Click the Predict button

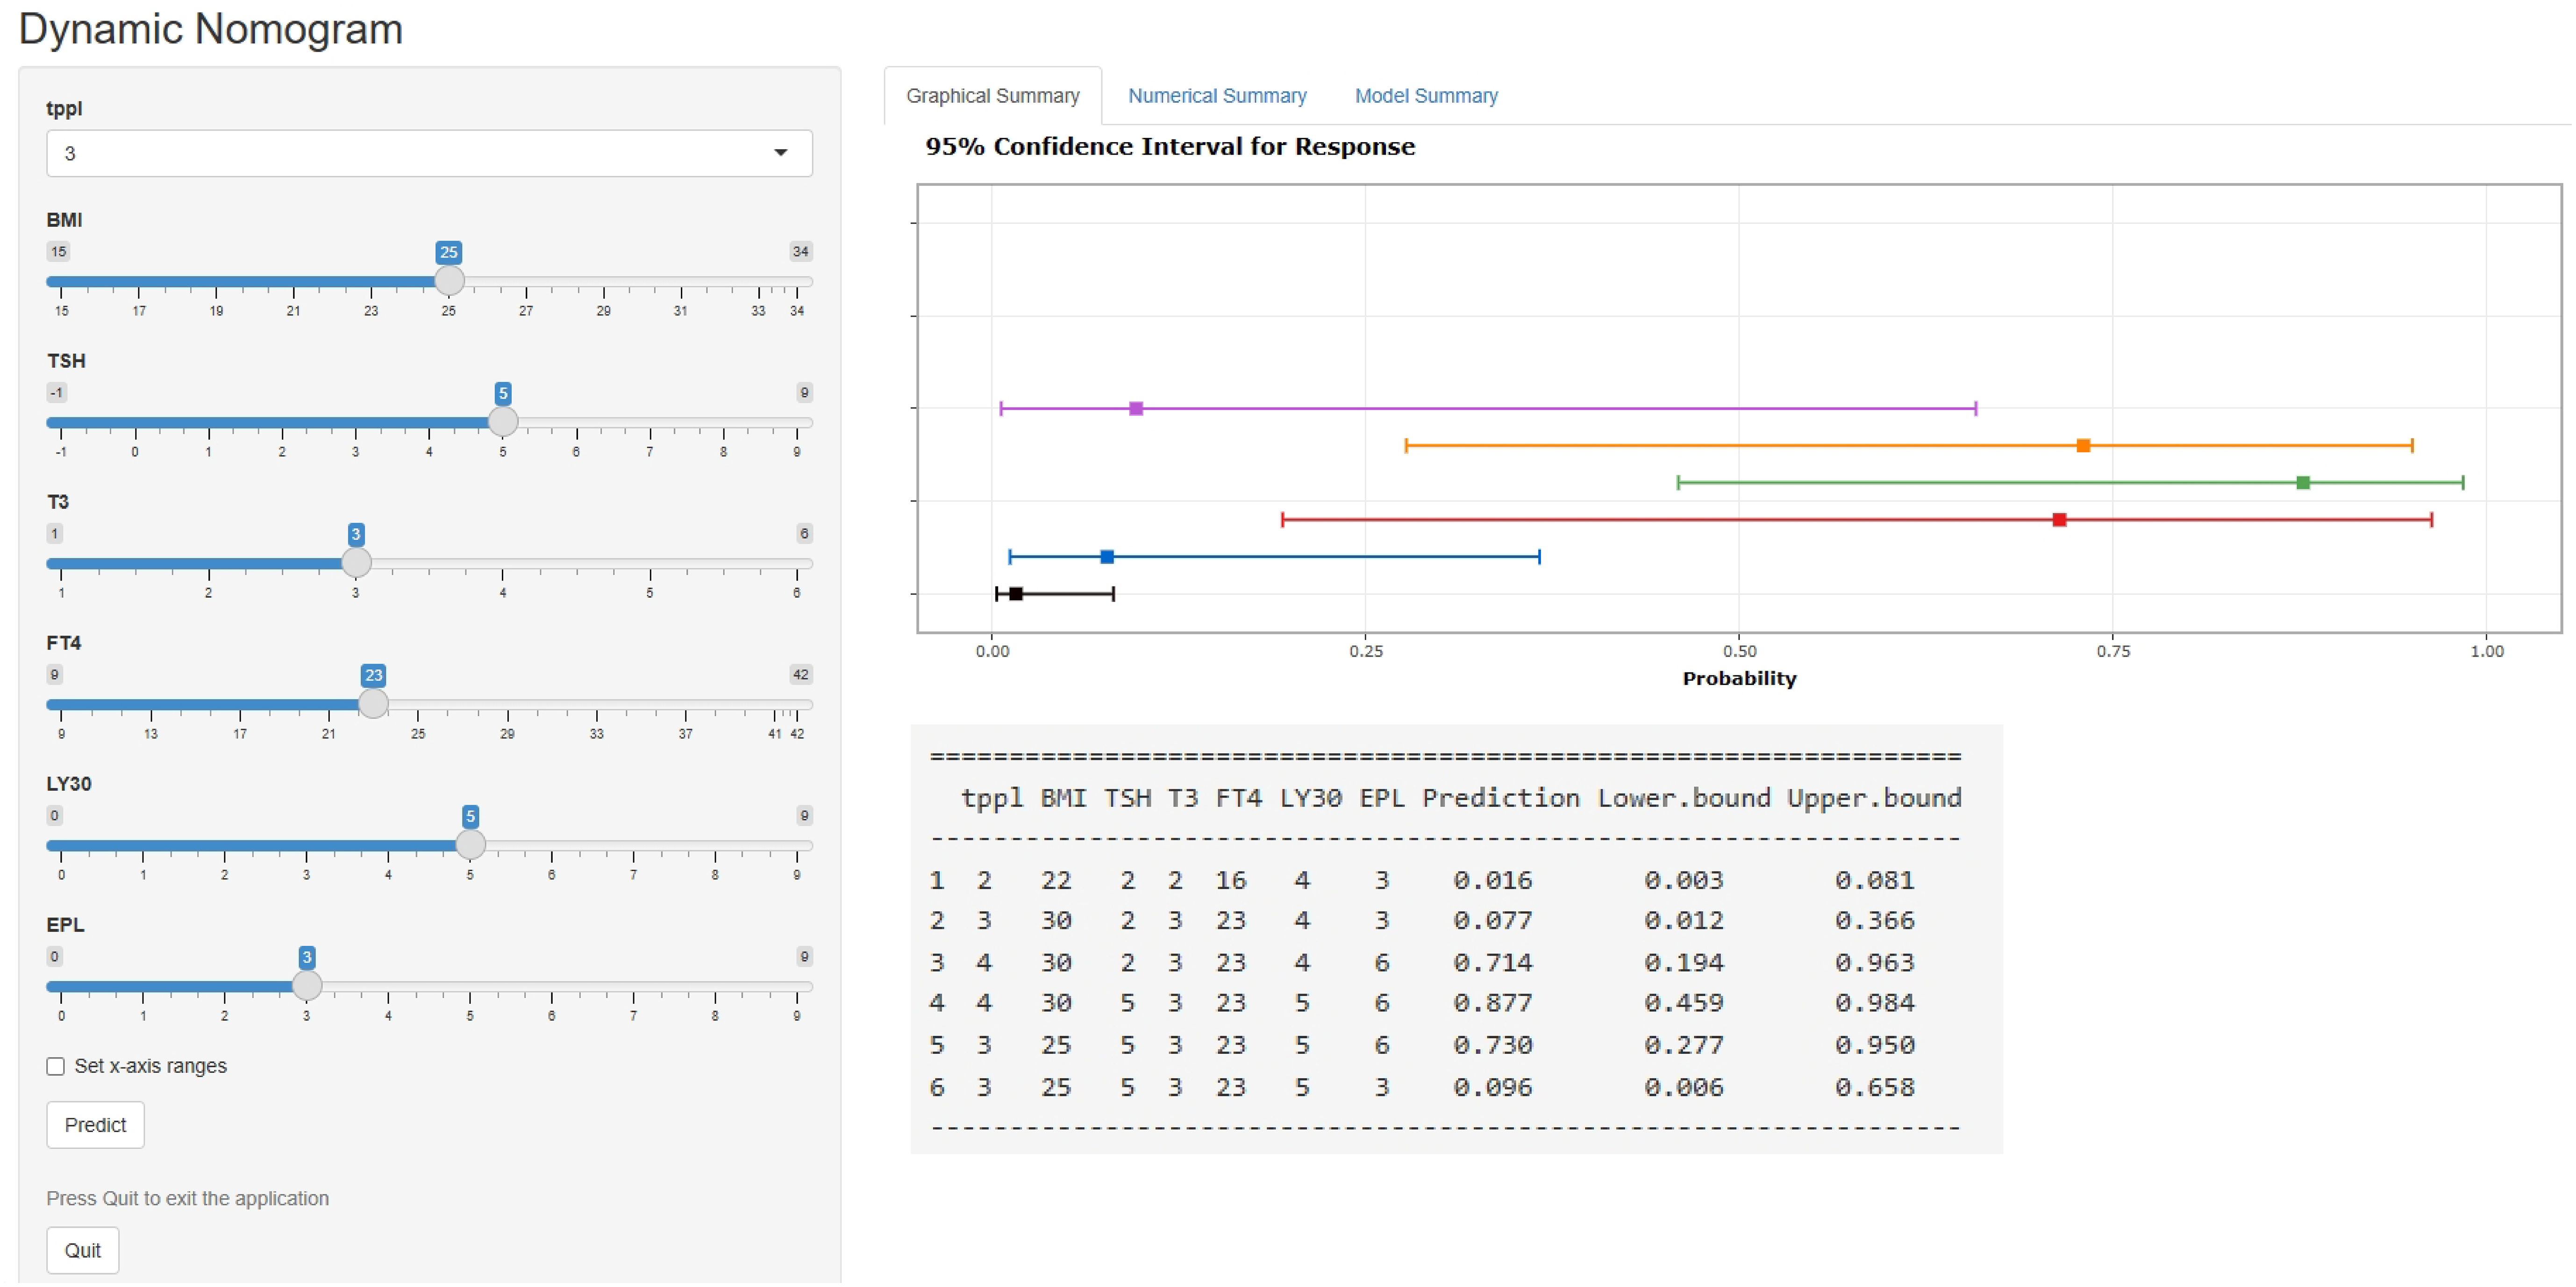[x=95, y=1125]
